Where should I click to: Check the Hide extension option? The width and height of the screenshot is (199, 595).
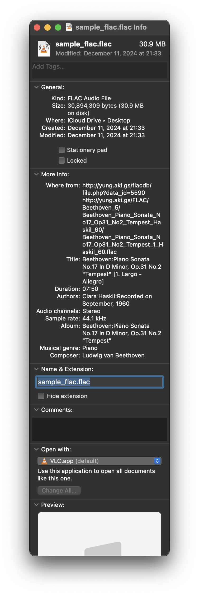pos(41,396)
